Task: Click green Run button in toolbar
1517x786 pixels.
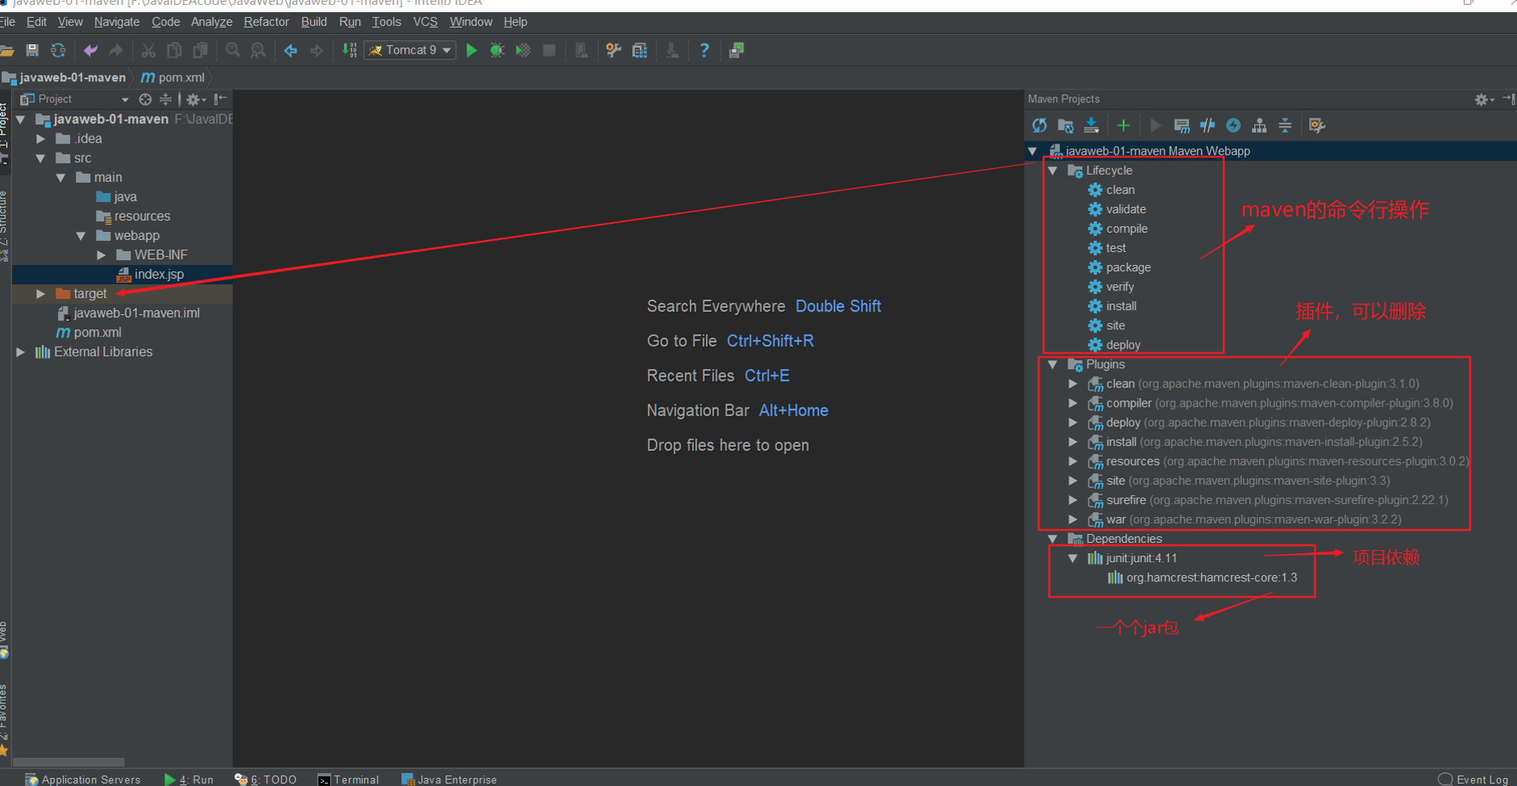Action: tap(471, 51)
